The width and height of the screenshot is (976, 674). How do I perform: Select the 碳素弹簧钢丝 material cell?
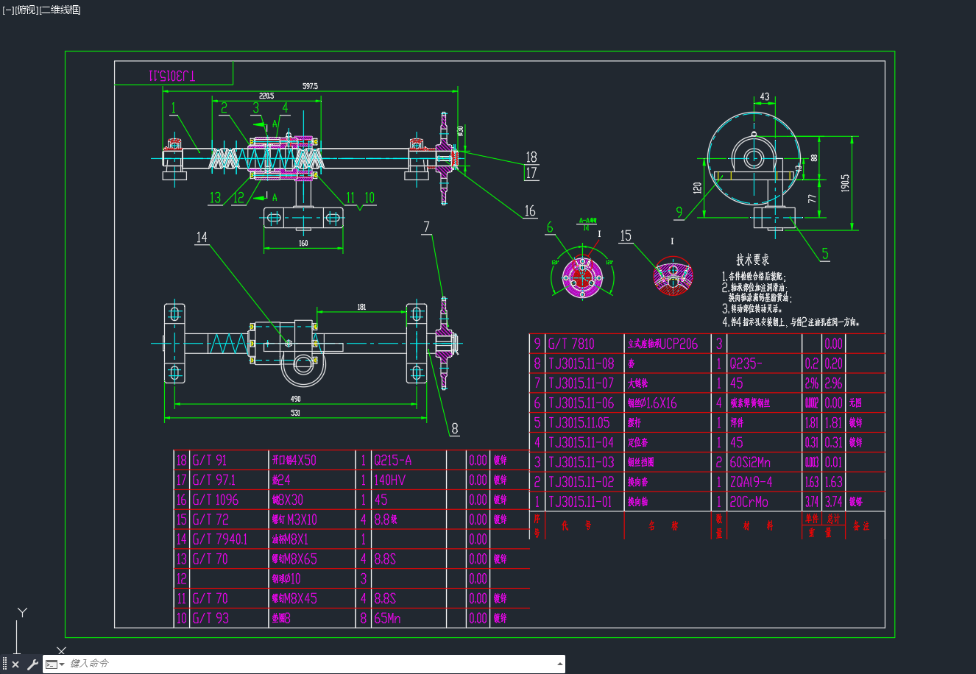[x=750, y=403]
